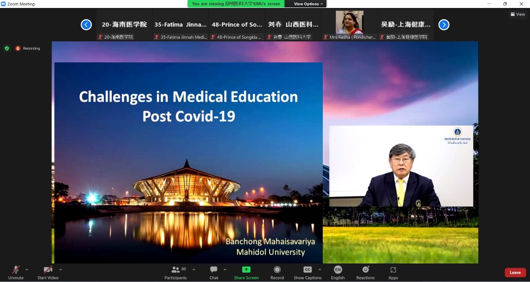Toggle Show Captions

[307, 272]
